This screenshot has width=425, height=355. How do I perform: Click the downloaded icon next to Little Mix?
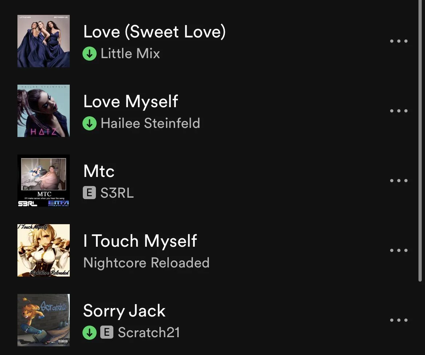click(89, 53)
